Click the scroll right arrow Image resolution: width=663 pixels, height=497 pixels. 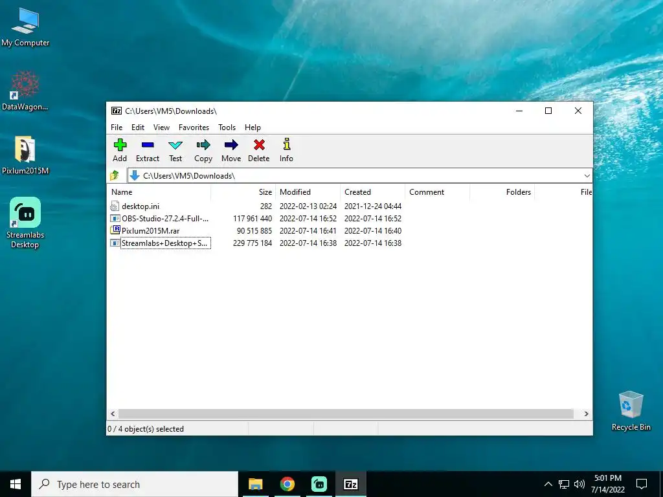587,414
